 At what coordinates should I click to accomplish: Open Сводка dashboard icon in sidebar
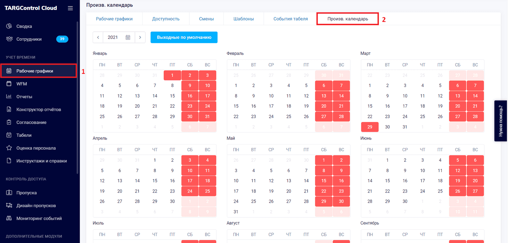(9, 26)
